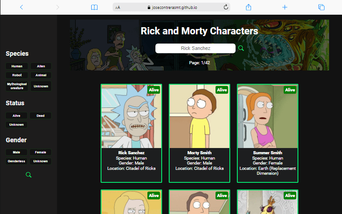Click the Alive badge on Summer Smith card
The image size is (342, 214).
pos(290,90)
